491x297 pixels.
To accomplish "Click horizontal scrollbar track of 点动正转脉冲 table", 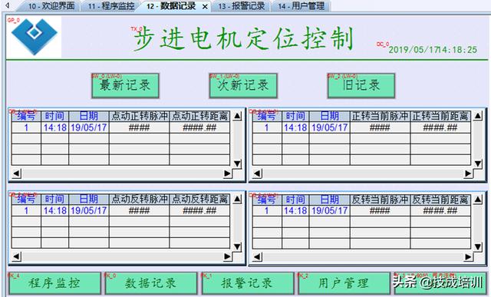I will tap(122, 173).
